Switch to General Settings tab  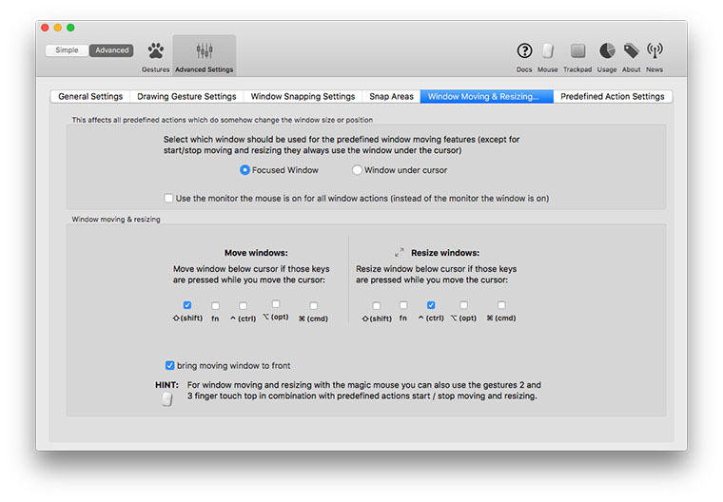tap(90, 96)
